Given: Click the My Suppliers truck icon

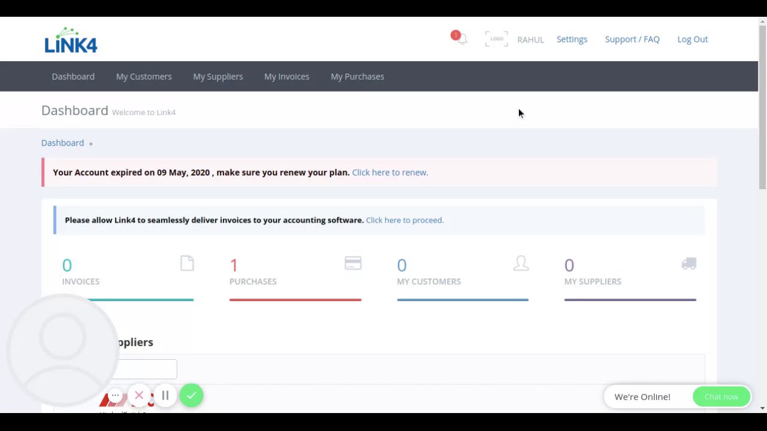Looking at the screenshot, I should point(689,263).
